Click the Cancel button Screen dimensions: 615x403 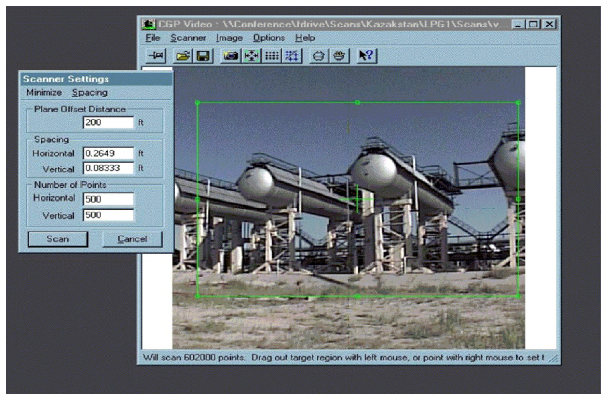coord(132,239)
